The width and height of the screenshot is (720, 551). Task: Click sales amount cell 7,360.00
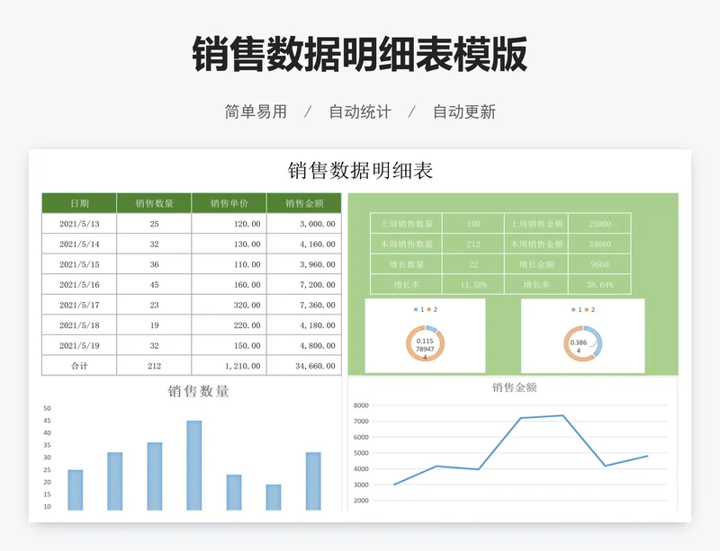(x=304, y=305)
